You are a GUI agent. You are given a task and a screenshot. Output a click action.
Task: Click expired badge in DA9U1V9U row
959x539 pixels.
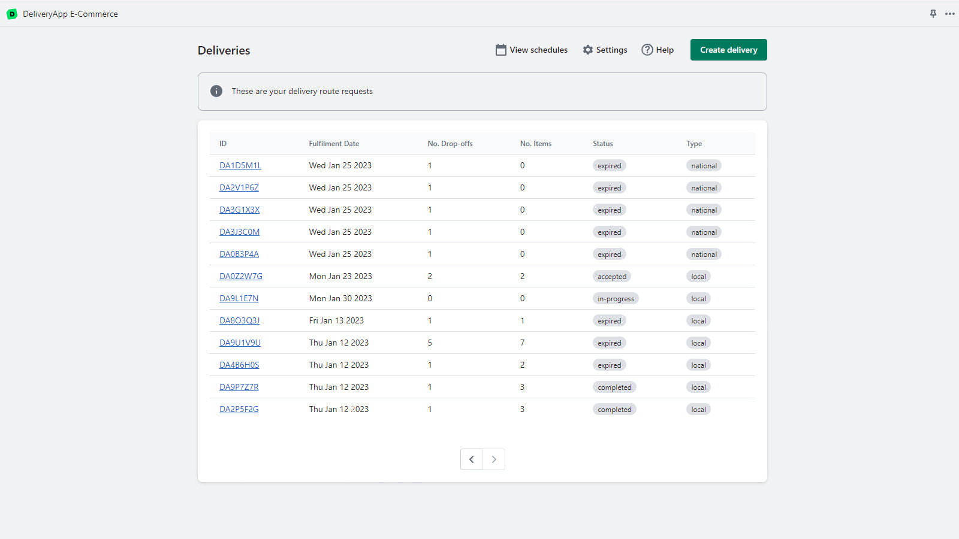pyautogui.click(x=610, y=343)
